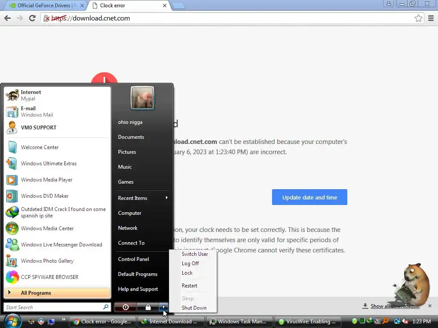Select Restart from power menu
This screenshot has height=328, width=438.
189,286
